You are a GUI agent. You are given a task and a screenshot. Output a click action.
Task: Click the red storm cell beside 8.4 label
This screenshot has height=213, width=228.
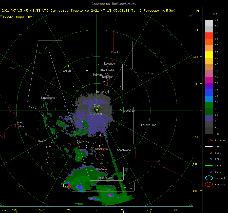pos(69,186)
